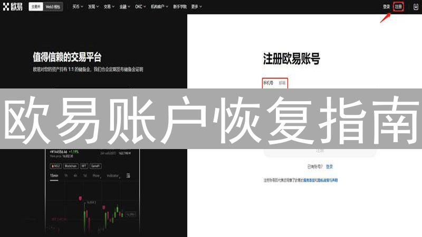Open the 新手学院 menu item
Image resolution: width=422 pixels, height=237 pixels.
180,6
